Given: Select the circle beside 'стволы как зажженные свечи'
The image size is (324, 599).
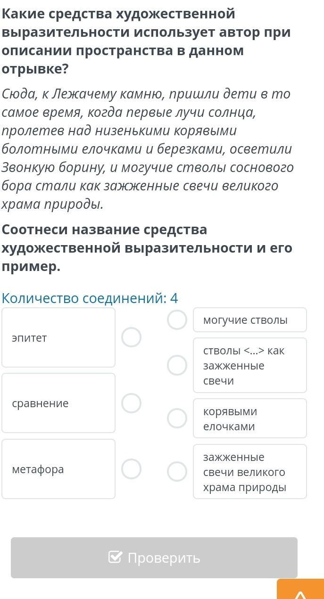Looking at the screenshot, I should tap(177, 365).
